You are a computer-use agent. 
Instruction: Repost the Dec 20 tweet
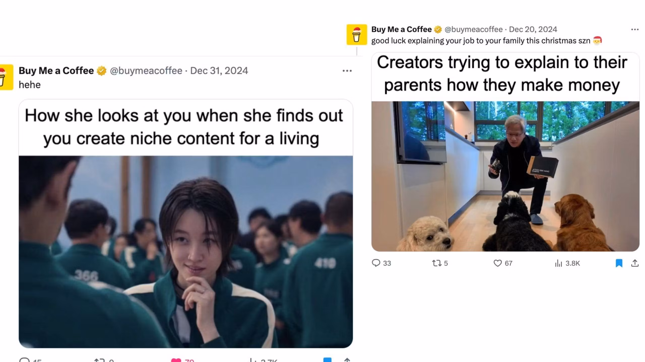pos(440,263)
